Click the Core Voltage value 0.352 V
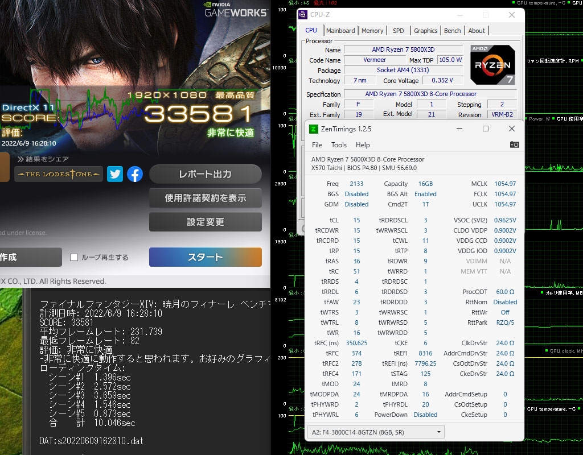Screen dimensions: 583x455 point(442,80)
